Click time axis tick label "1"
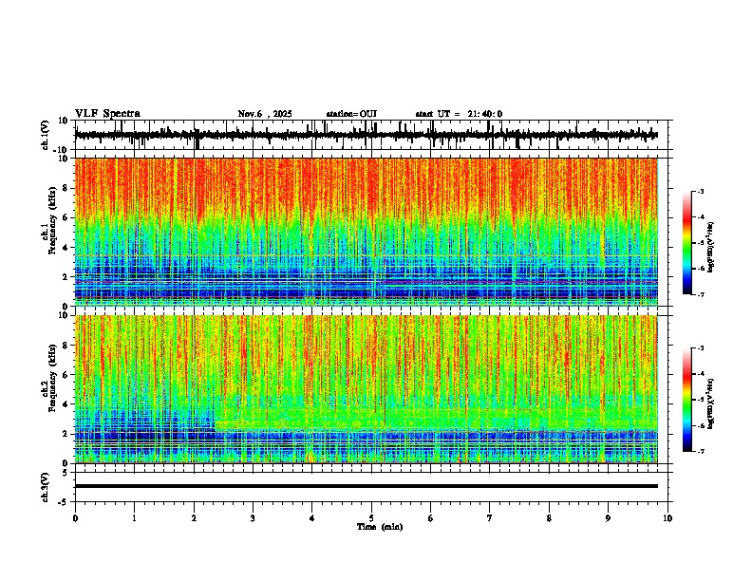 134,518
